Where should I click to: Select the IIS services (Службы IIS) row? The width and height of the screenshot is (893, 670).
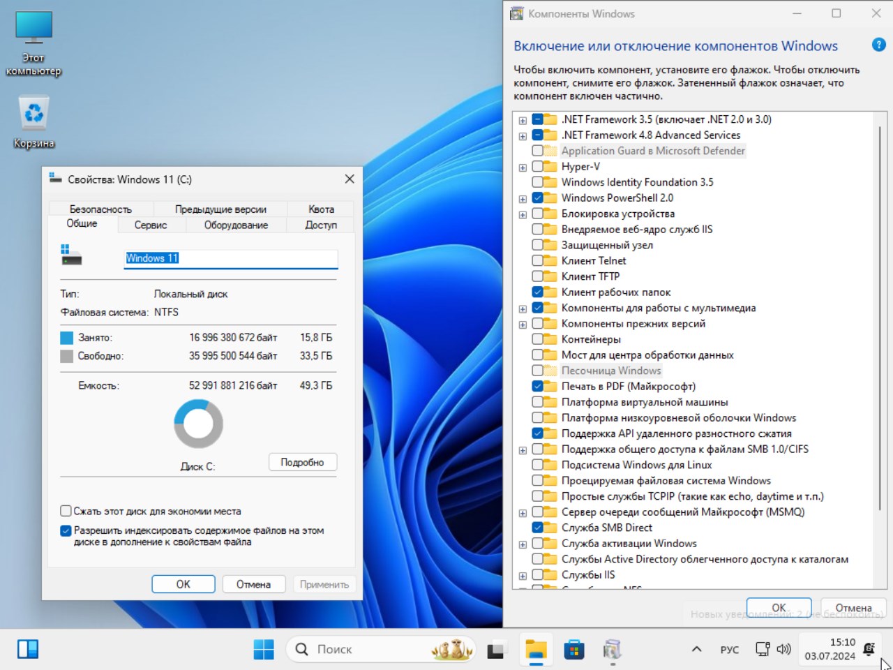point(588,575)
